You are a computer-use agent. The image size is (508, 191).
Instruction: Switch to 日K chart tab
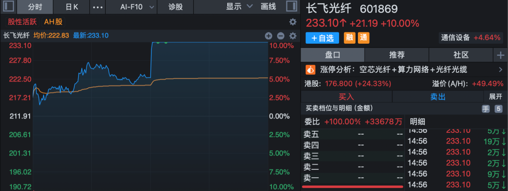72,7
